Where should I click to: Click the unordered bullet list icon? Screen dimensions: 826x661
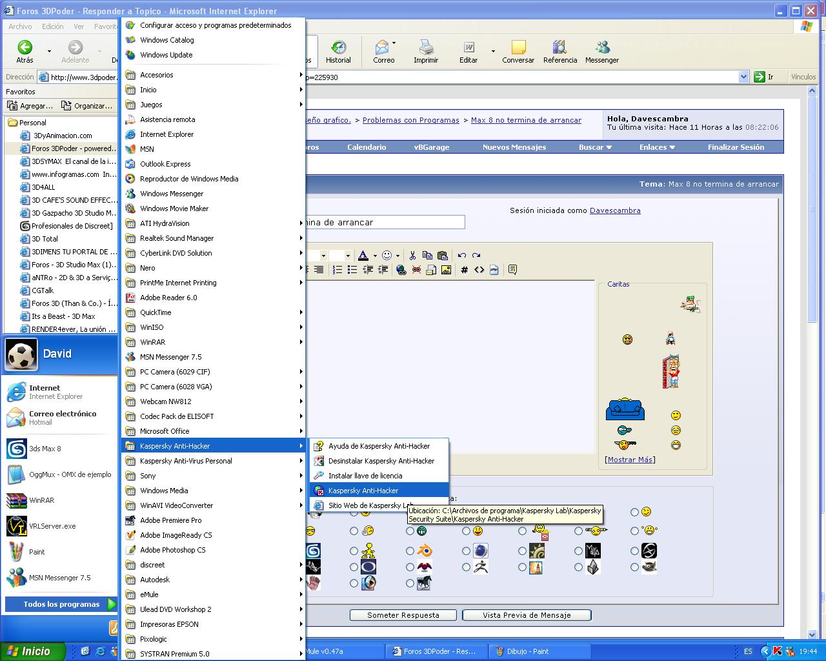(x=352, y=270)
